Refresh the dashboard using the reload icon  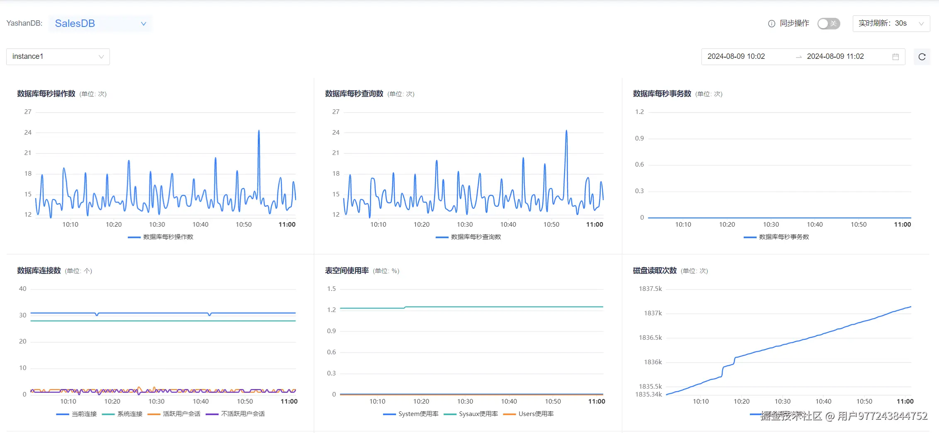coord(921,57)
